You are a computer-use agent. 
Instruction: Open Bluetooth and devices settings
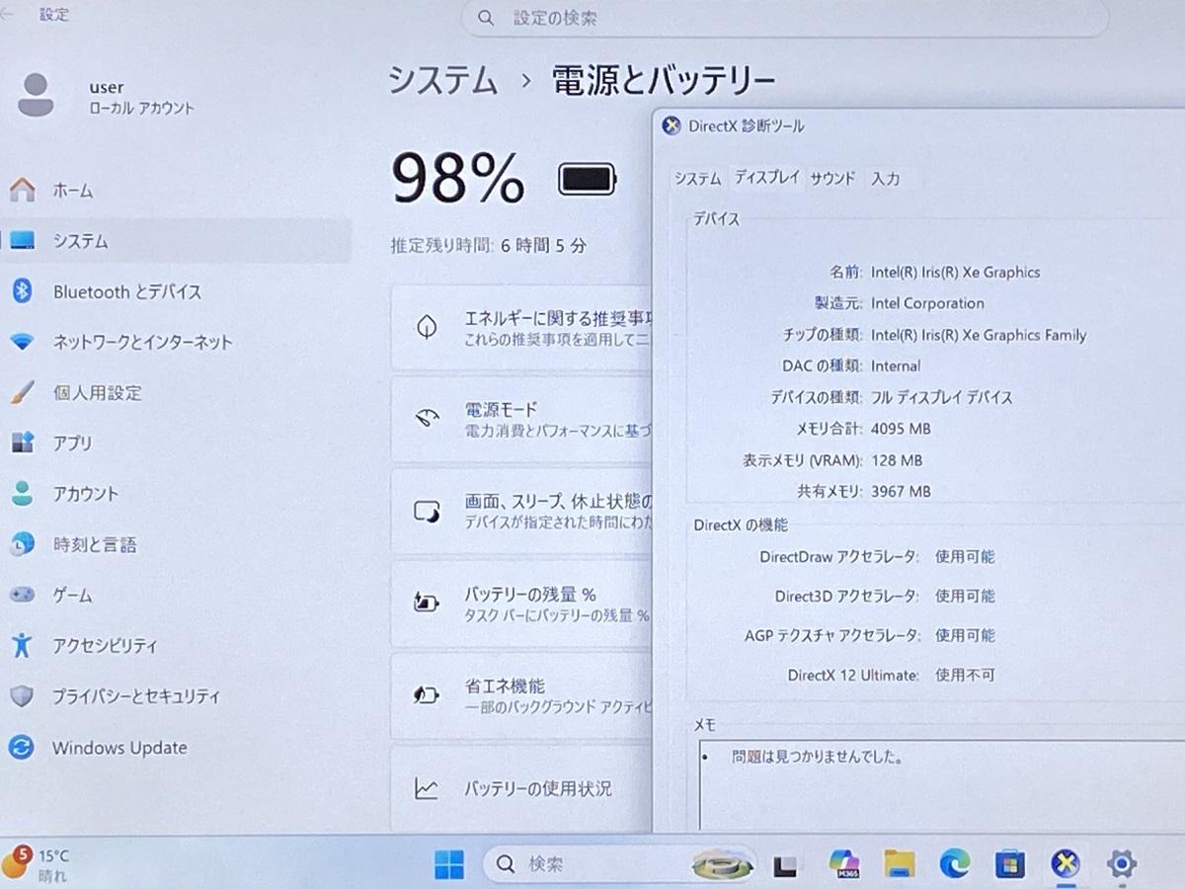[x=126, y=291]
